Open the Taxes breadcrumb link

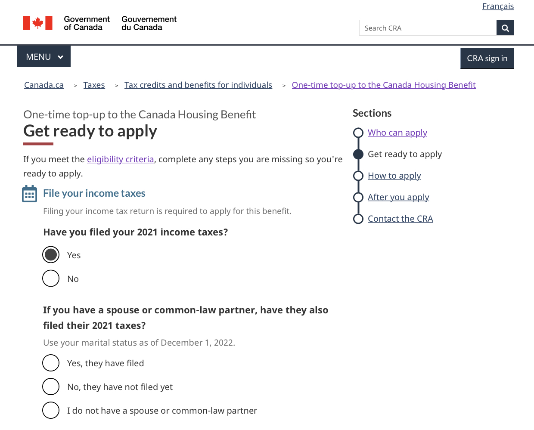(94, 85)
